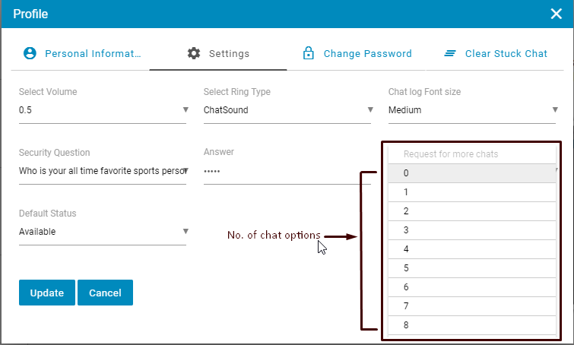Click the Change Password lock icon
This screenshot has height=345, width=574.
pos(309,53)
